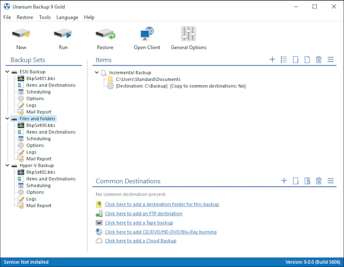The image size is (344, 267).
Task: Click the Run backup toolbar icon
Action: coord(63,34)
